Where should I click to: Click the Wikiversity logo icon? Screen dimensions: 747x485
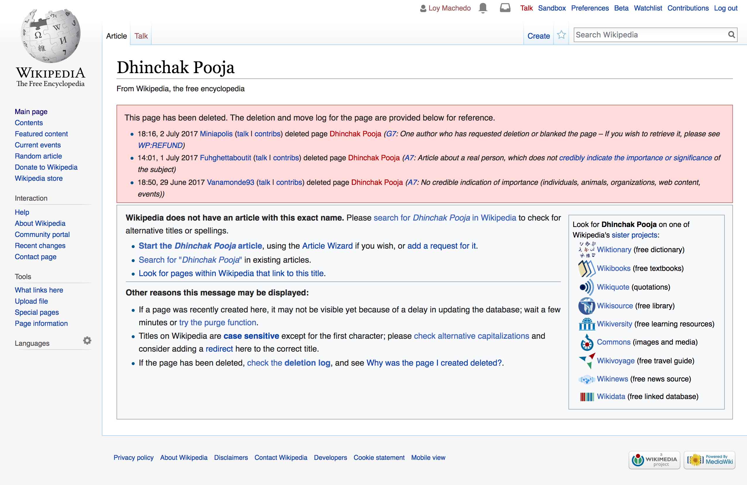coord(587,324)
